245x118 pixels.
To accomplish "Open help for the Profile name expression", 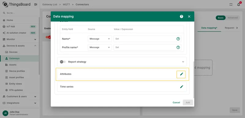I will [x=178, y=47].
